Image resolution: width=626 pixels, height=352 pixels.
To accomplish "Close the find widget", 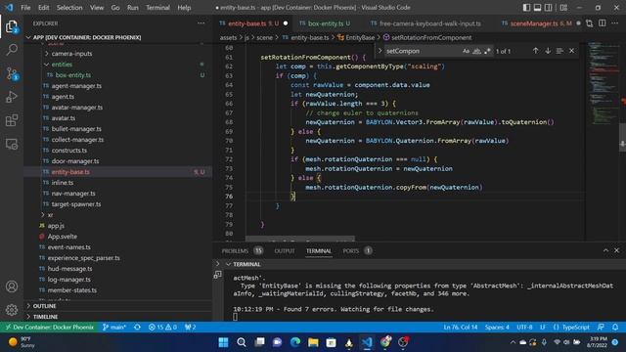I will tap(571, 51).
